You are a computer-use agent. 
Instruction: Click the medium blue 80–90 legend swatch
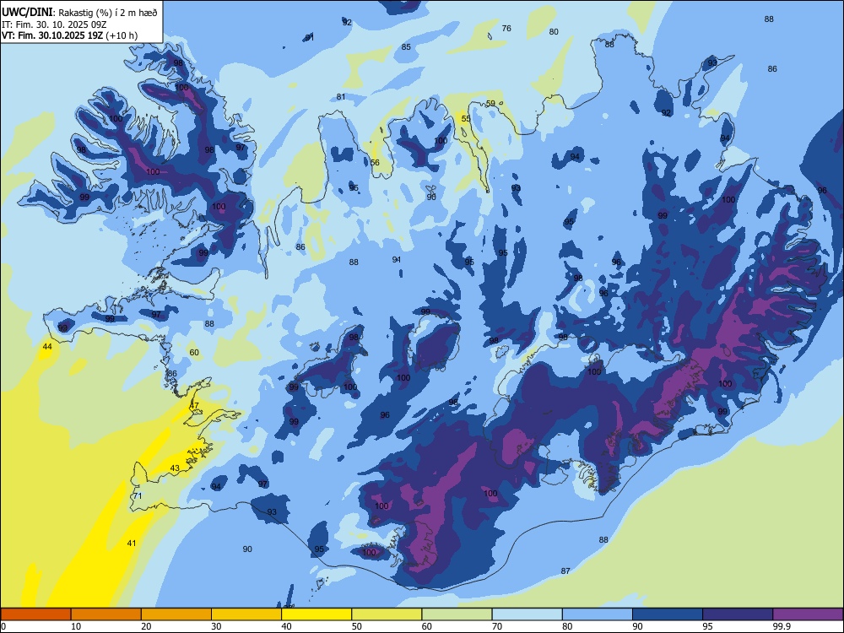[598, 614]
